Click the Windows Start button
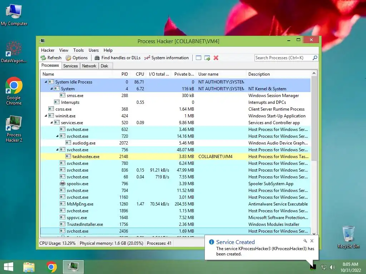366x274 pixels. pyautogui.click(x=9, y=267)
